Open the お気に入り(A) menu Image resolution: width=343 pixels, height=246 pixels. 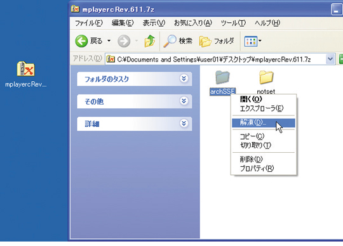click(x=193, y=23)
